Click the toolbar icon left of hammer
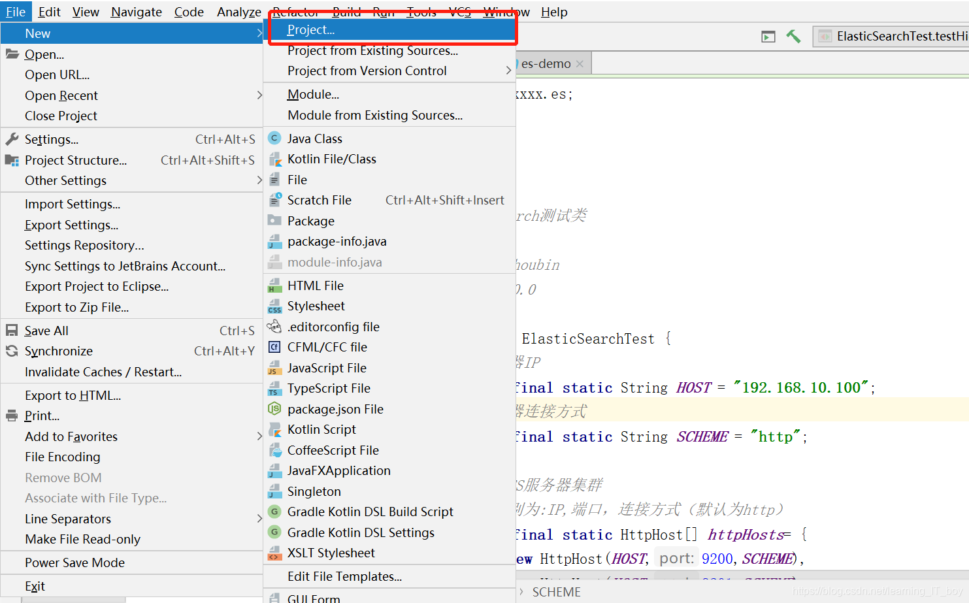 768,37
